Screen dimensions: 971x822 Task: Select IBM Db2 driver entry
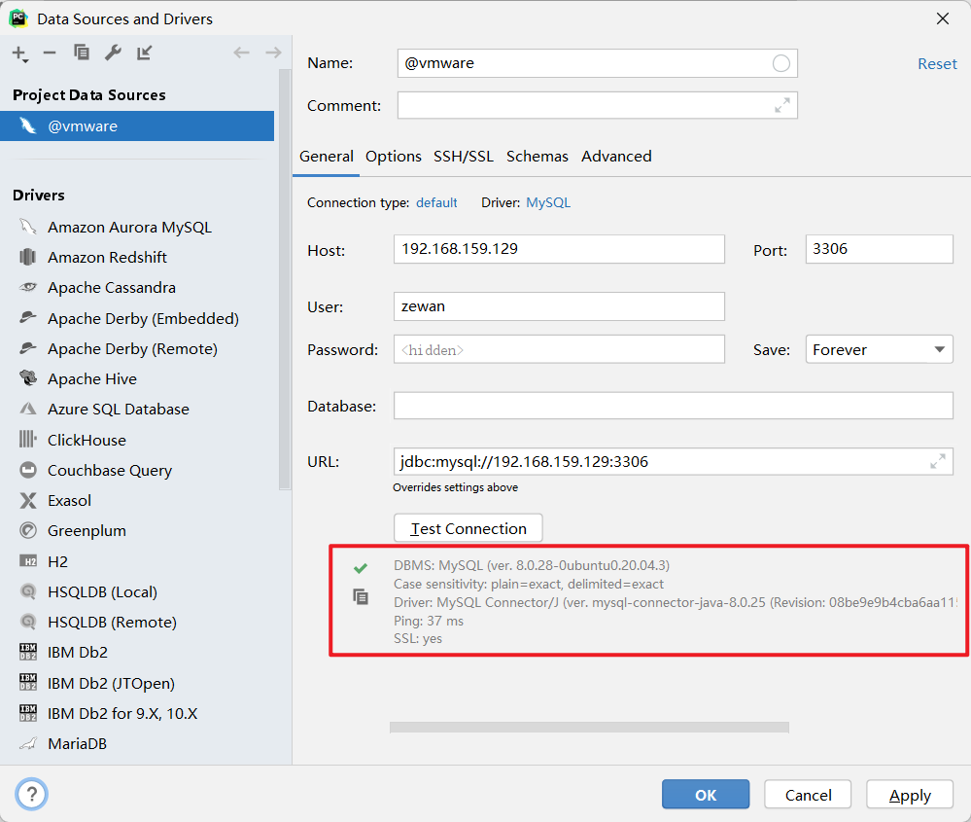click(78, 652)
